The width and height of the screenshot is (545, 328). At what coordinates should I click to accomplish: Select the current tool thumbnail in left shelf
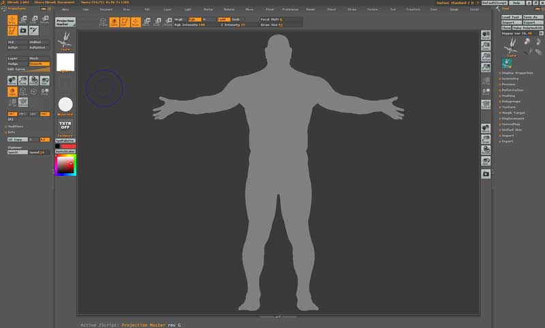coord(65,41)
